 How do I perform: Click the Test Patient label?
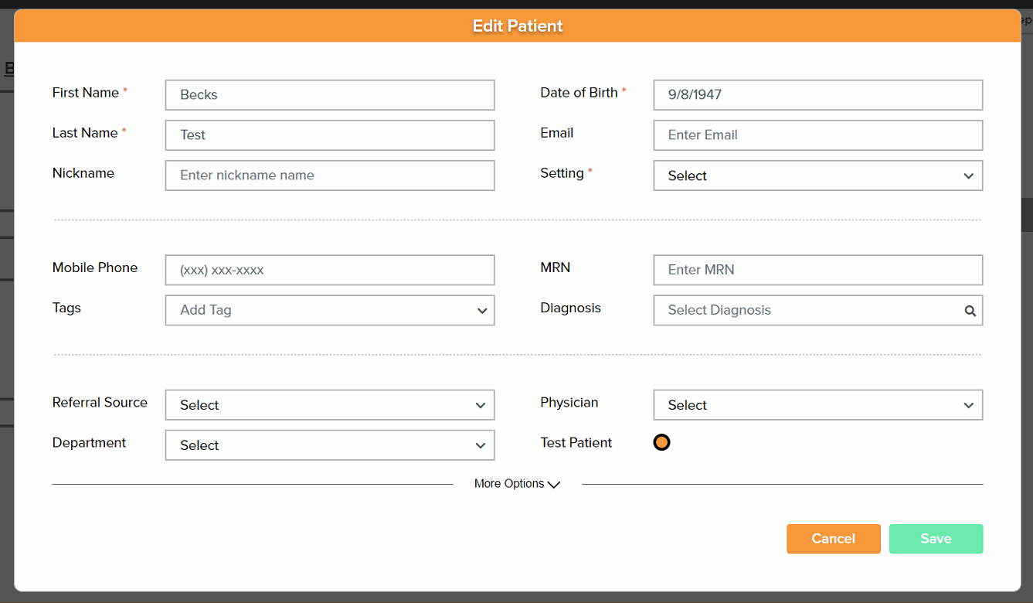[x=576, y=442]
